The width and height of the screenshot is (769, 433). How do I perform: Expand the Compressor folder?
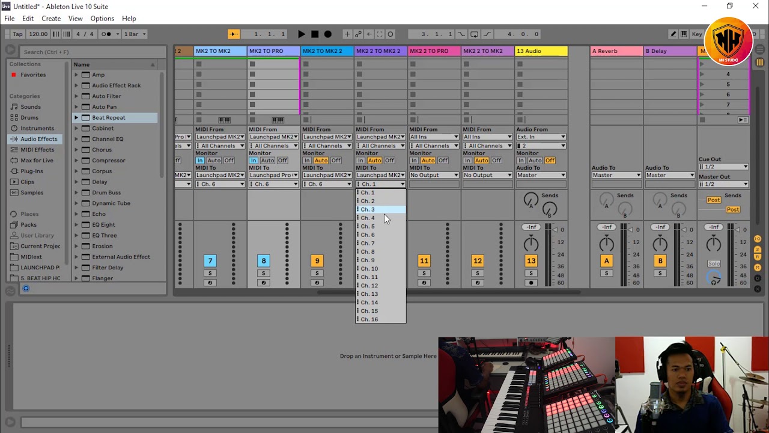76,161
